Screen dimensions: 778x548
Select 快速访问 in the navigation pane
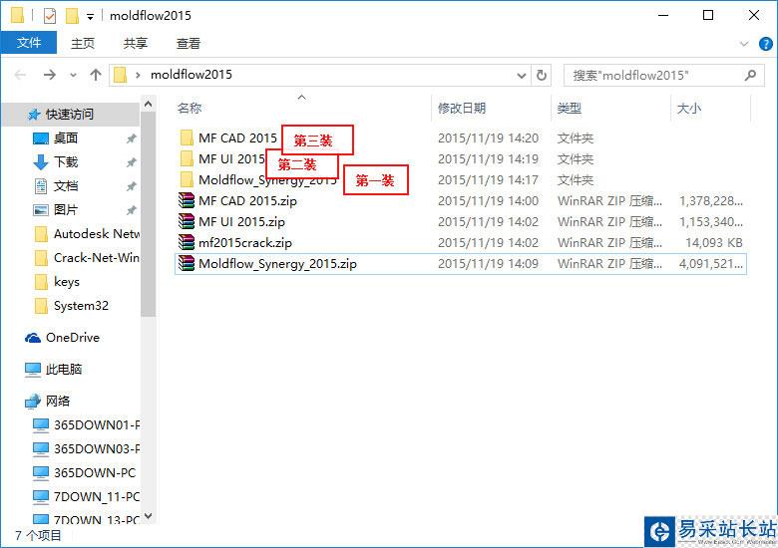[70, 114]
